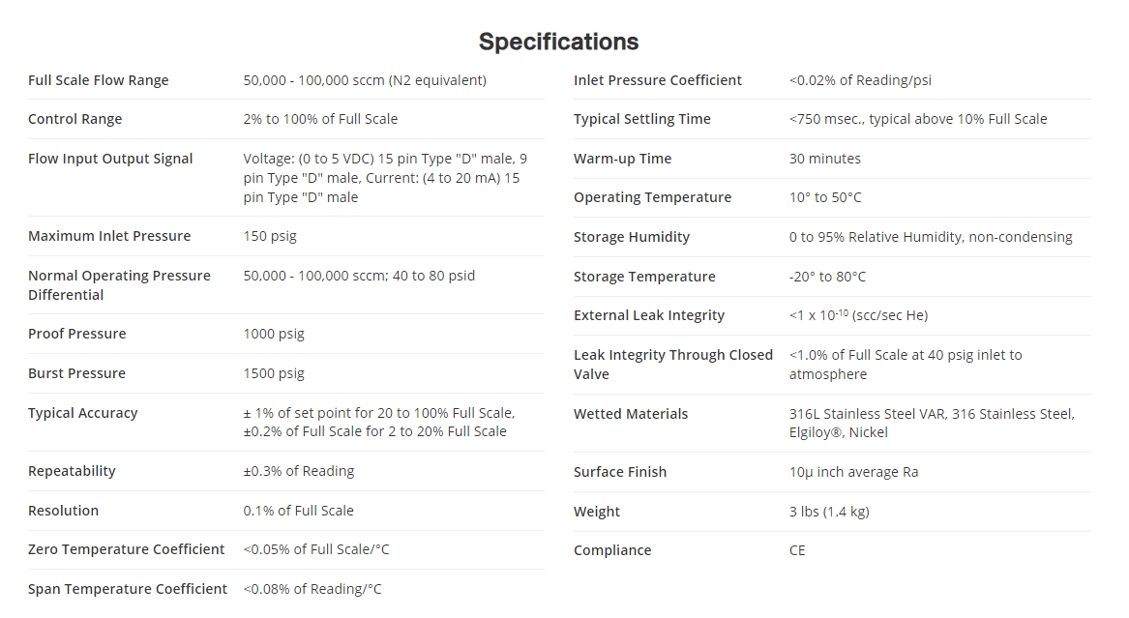Click the Typical Accuracy label
The width and height of the screenshot is (1129, 618).
coord(82,413)
